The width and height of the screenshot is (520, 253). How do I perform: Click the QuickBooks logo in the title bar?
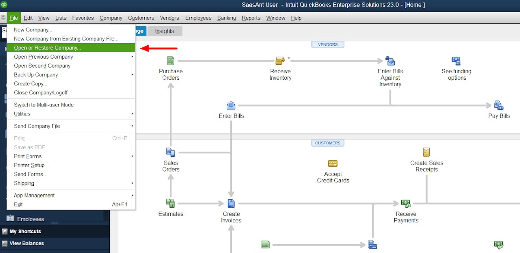(4, 5)
